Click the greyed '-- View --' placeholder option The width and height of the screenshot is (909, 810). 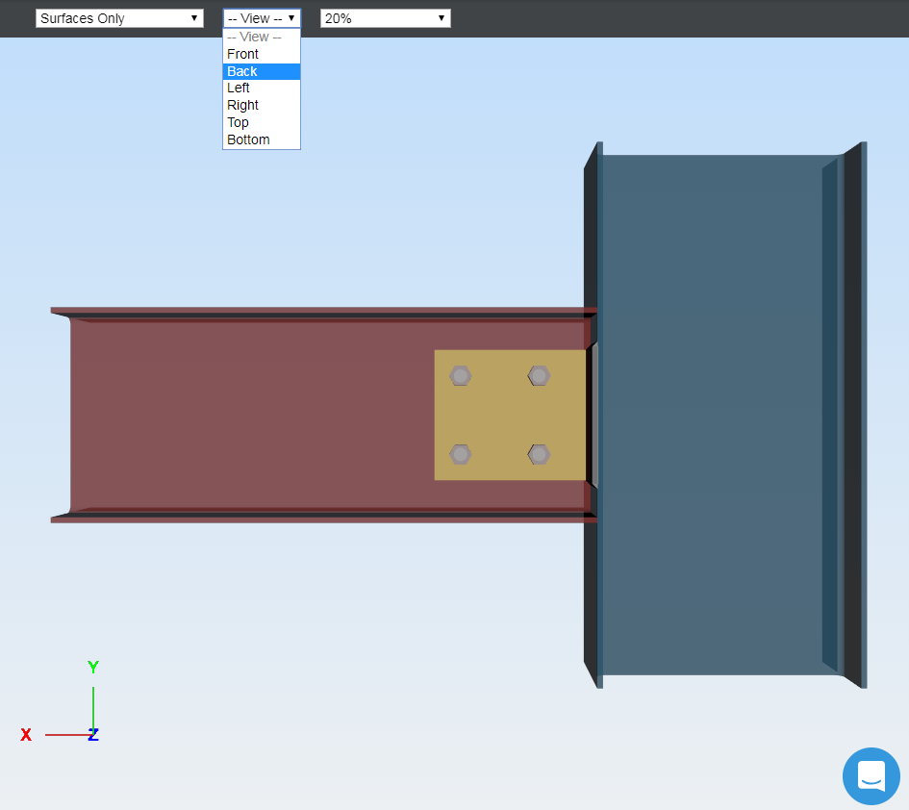pos(262,38)
